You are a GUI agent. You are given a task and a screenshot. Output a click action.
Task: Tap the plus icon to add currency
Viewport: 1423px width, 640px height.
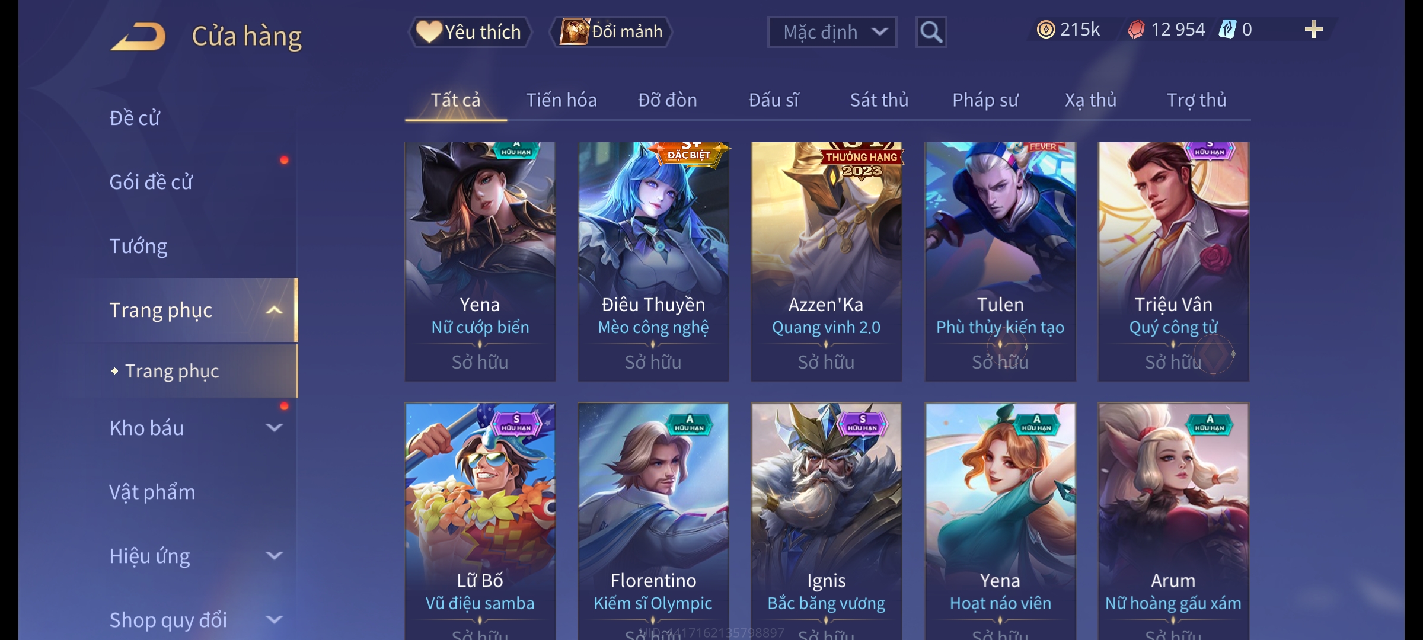coord(1313,30)
